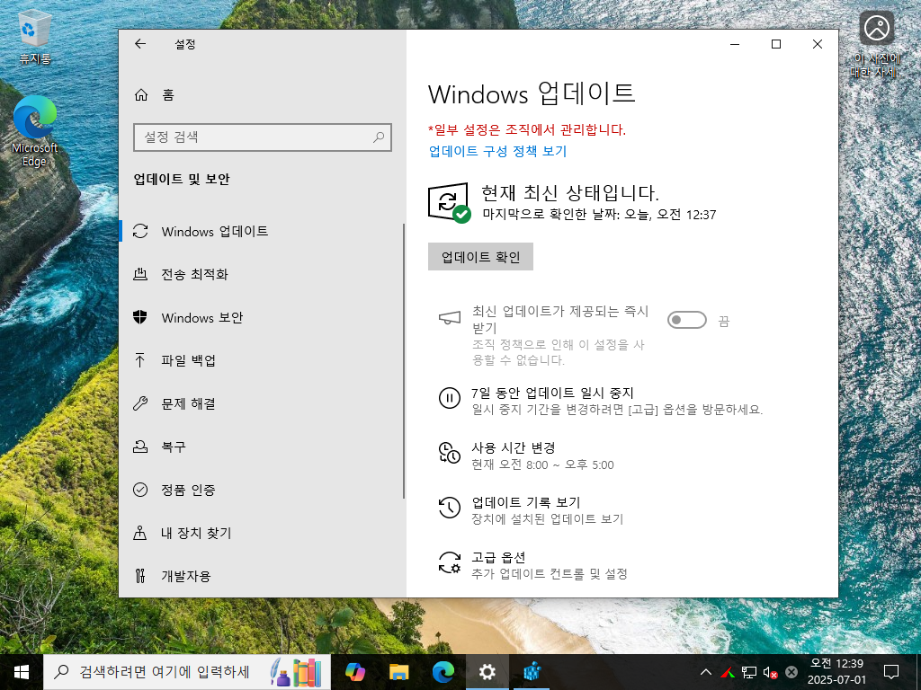921x690 pixels.
Task: Open 정품 인증 settings
Action: coord(262,490)
